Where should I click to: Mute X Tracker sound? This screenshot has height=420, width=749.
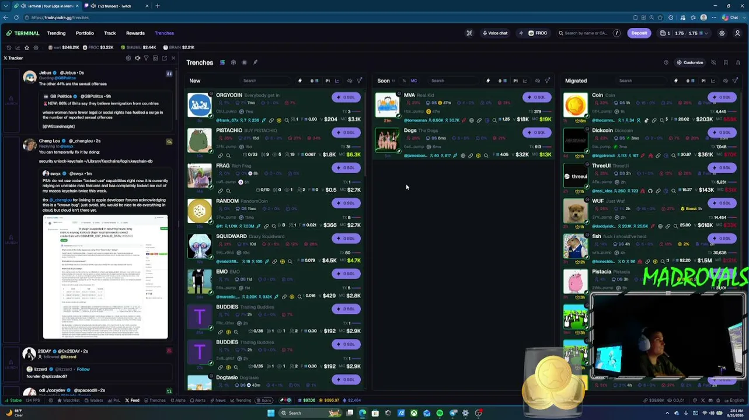138,58
